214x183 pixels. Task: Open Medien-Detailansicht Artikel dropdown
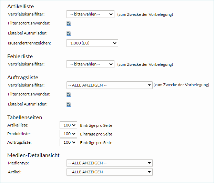click(x=110, y=172)
